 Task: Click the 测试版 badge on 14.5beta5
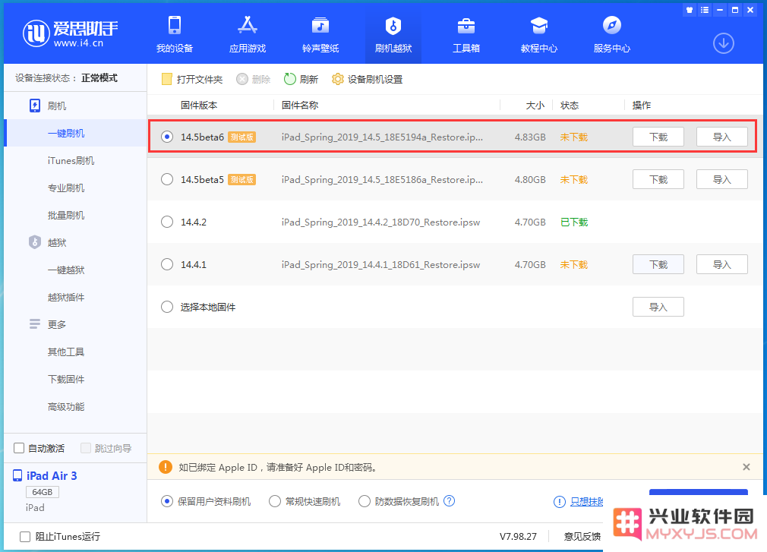pos(242,179)
